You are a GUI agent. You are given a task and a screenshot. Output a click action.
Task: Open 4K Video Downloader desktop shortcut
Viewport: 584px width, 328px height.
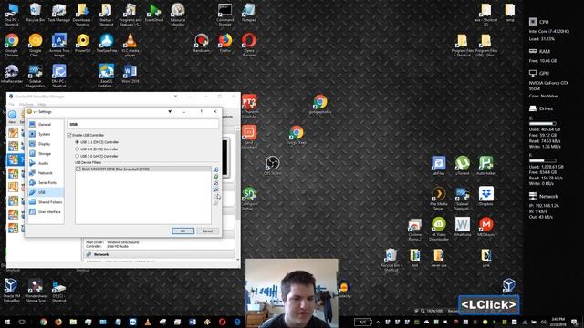point(438,229)
